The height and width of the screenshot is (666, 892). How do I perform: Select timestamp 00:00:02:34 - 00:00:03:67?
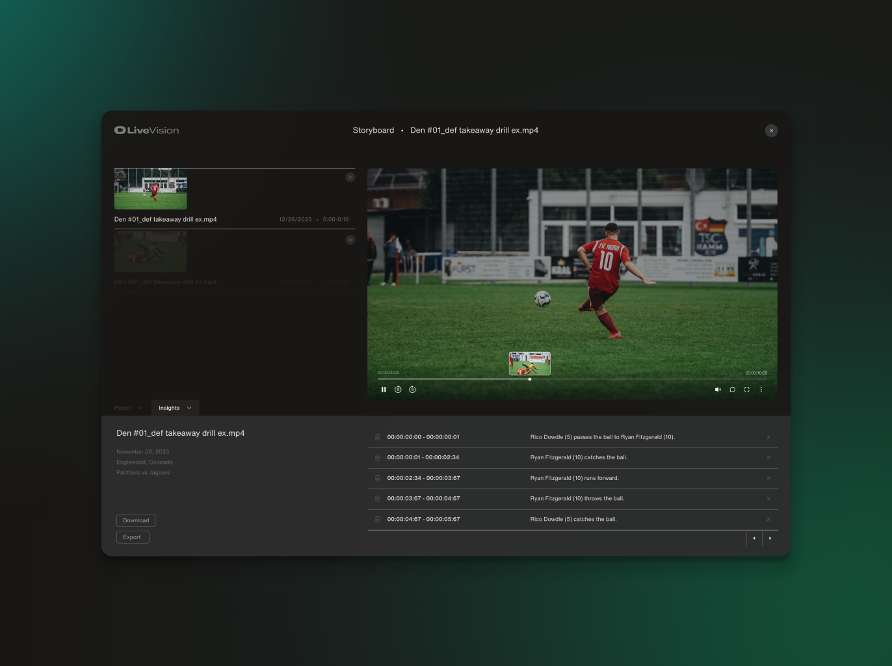[x=423, y=478]
